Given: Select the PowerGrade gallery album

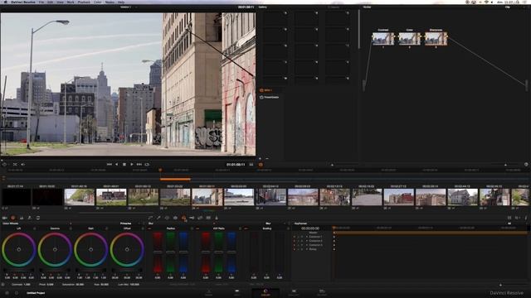Looking at the screenshot, I should point(269,97).
